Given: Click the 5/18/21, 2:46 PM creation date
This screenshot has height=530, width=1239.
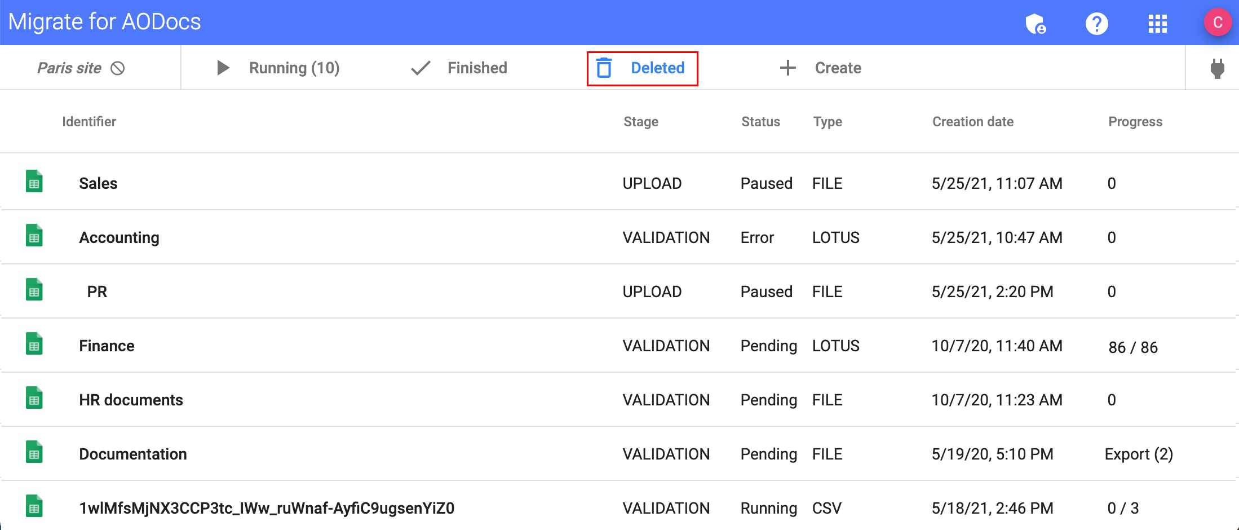Looking at the screenshot, I should pyautogui.click(x=992, y=509).
